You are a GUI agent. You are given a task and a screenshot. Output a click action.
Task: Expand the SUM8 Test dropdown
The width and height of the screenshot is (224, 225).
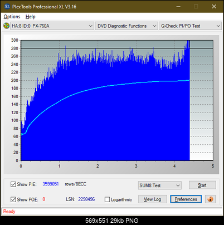click(160, 185)
